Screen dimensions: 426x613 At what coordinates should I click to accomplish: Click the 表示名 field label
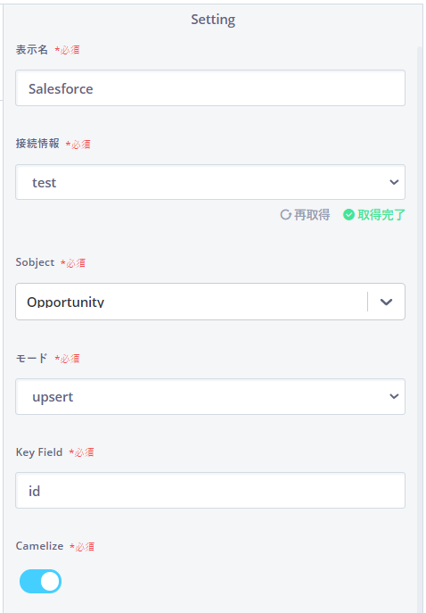[x=31, y=50]
